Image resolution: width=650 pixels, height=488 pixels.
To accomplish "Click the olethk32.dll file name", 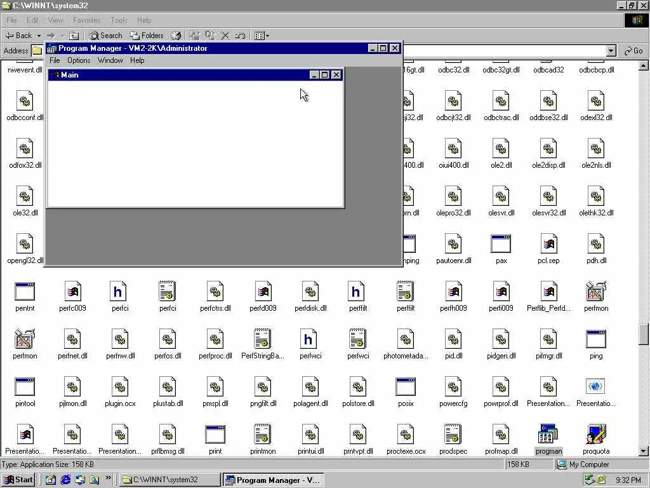I will pos(596,213).
